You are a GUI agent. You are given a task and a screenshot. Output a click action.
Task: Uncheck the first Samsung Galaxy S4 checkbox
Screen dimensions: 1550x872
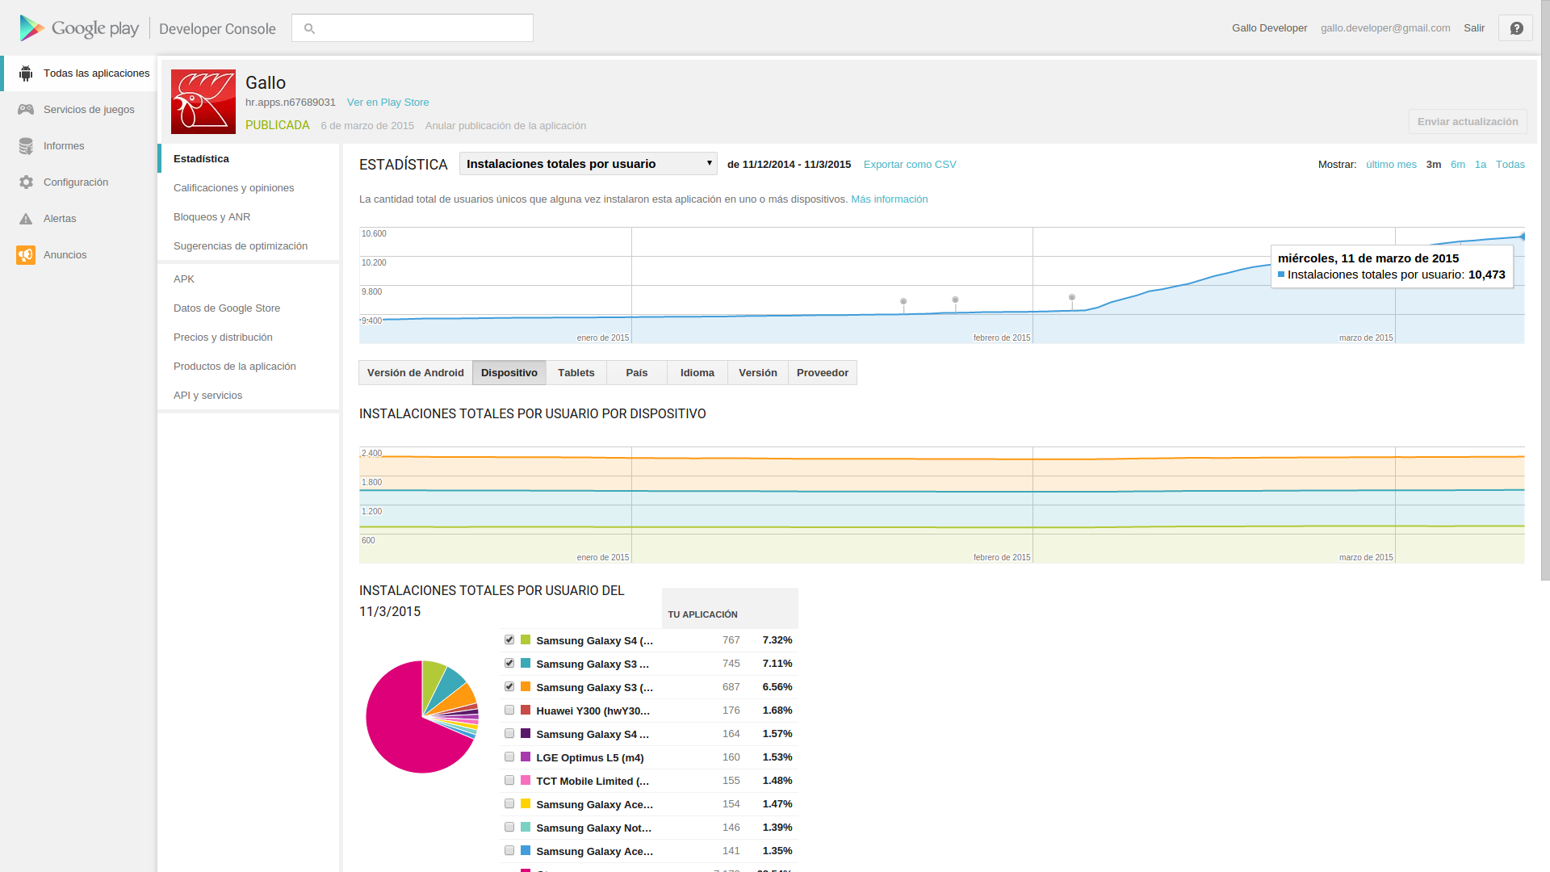coord(509,639)
